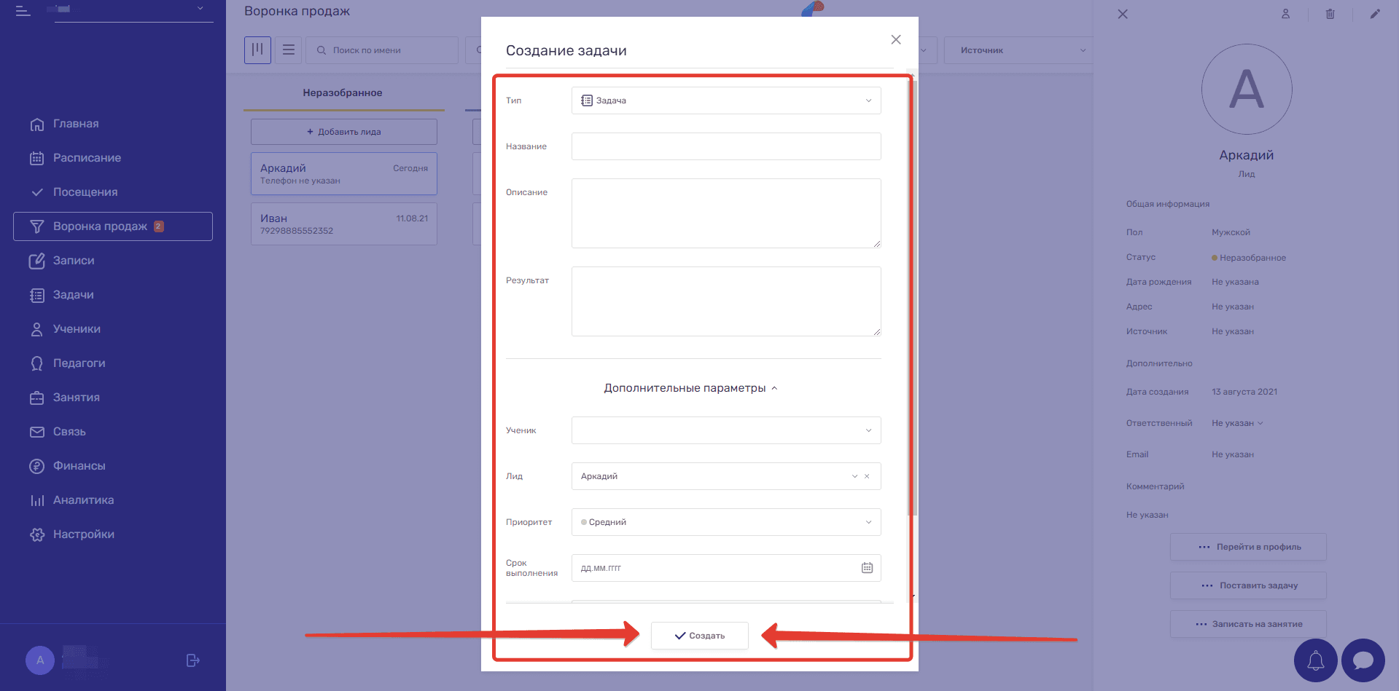1399x691 pixels.
Task: Collapse Дополнительные параметры section
Action: (x=690, y=388)
